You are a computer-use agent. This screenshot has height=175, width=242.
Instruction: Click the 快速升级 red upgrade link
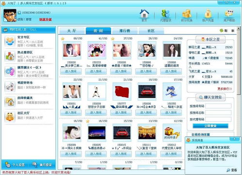point(46,19)
